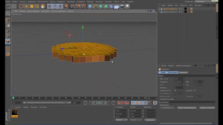Click the Record Active Objects red button
223x125 pixels.
(119, 103)
